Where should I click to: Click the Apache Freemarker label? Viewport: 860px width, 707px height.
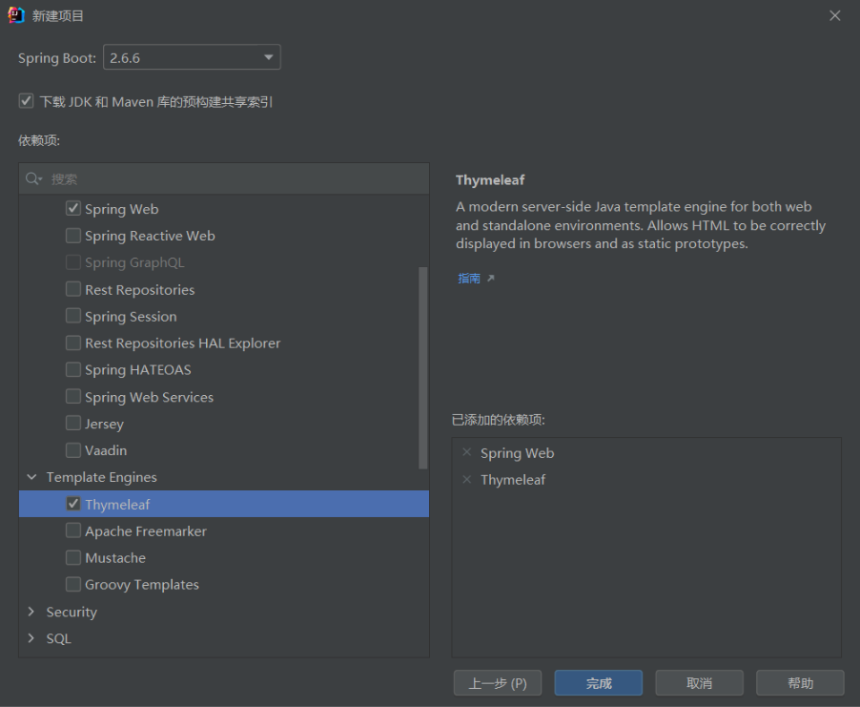point(146,531)
